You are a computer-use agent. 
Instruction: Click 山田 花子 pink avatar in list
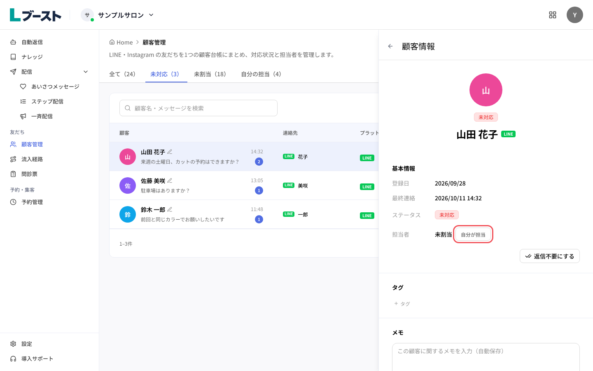click(128, 157)
